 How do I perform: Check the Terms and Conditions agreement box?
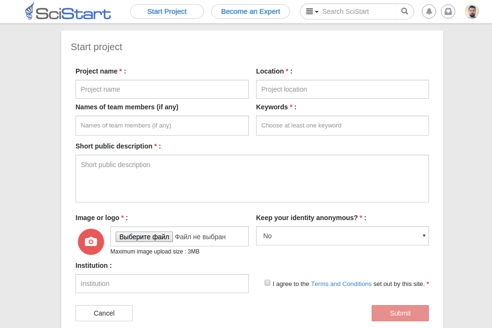pos(267,283)
